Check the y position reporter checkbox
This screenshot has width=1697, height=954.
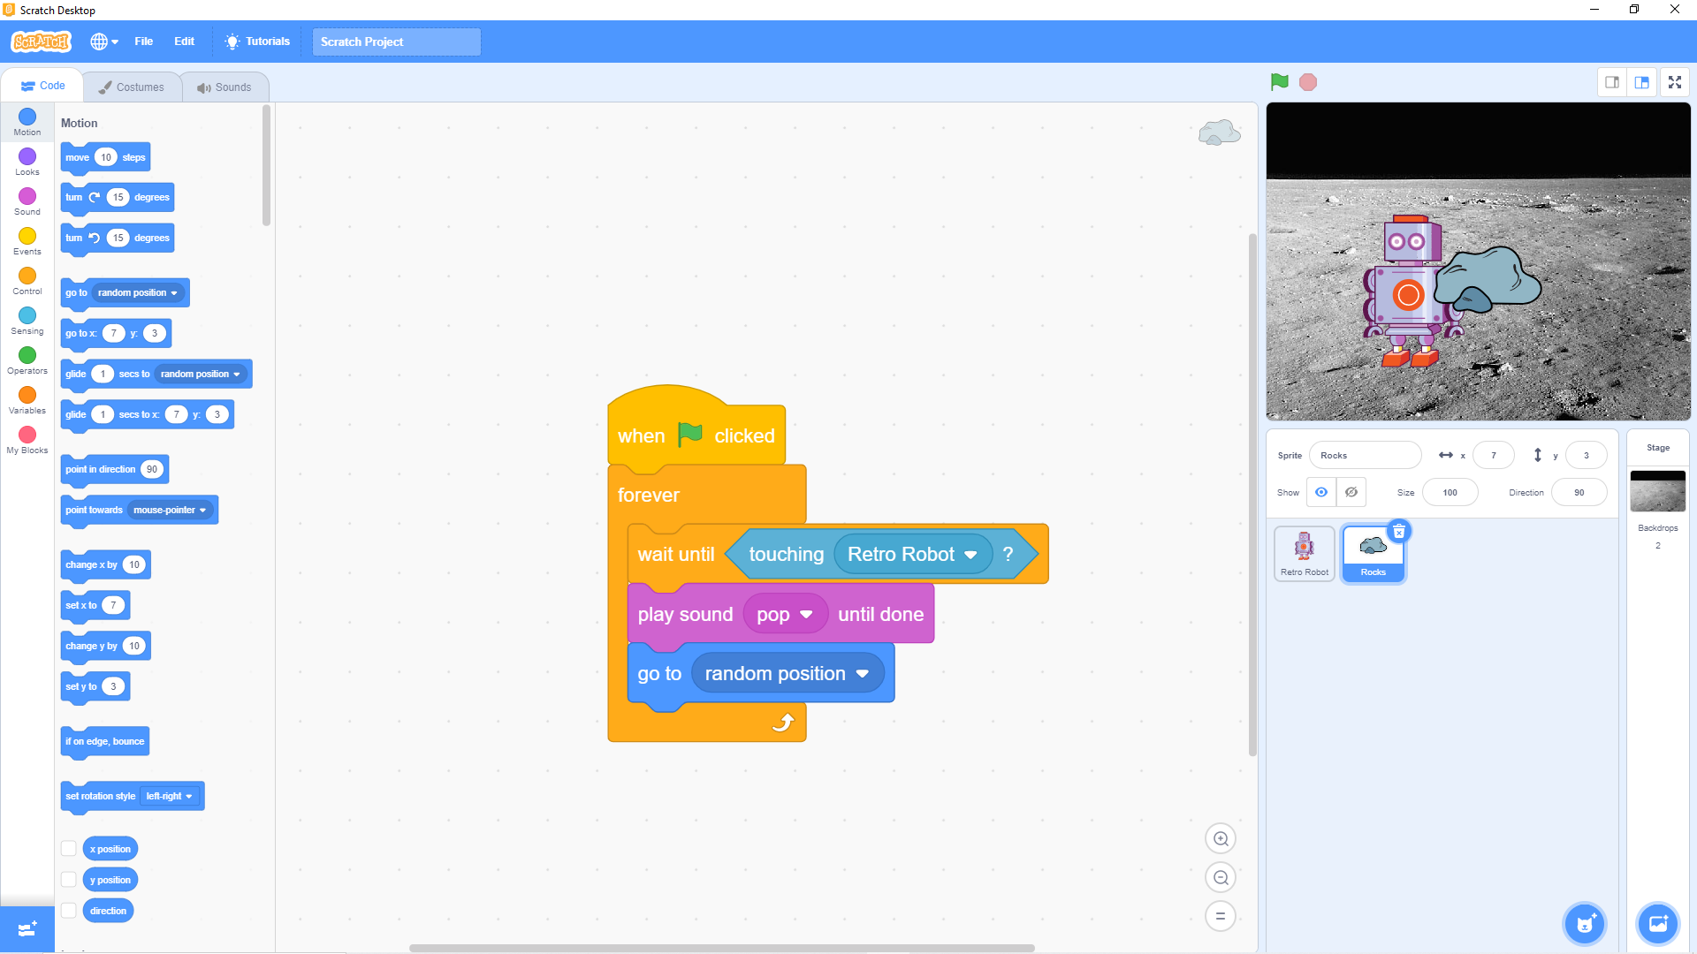pyautogui.click(x=68, y=880)
